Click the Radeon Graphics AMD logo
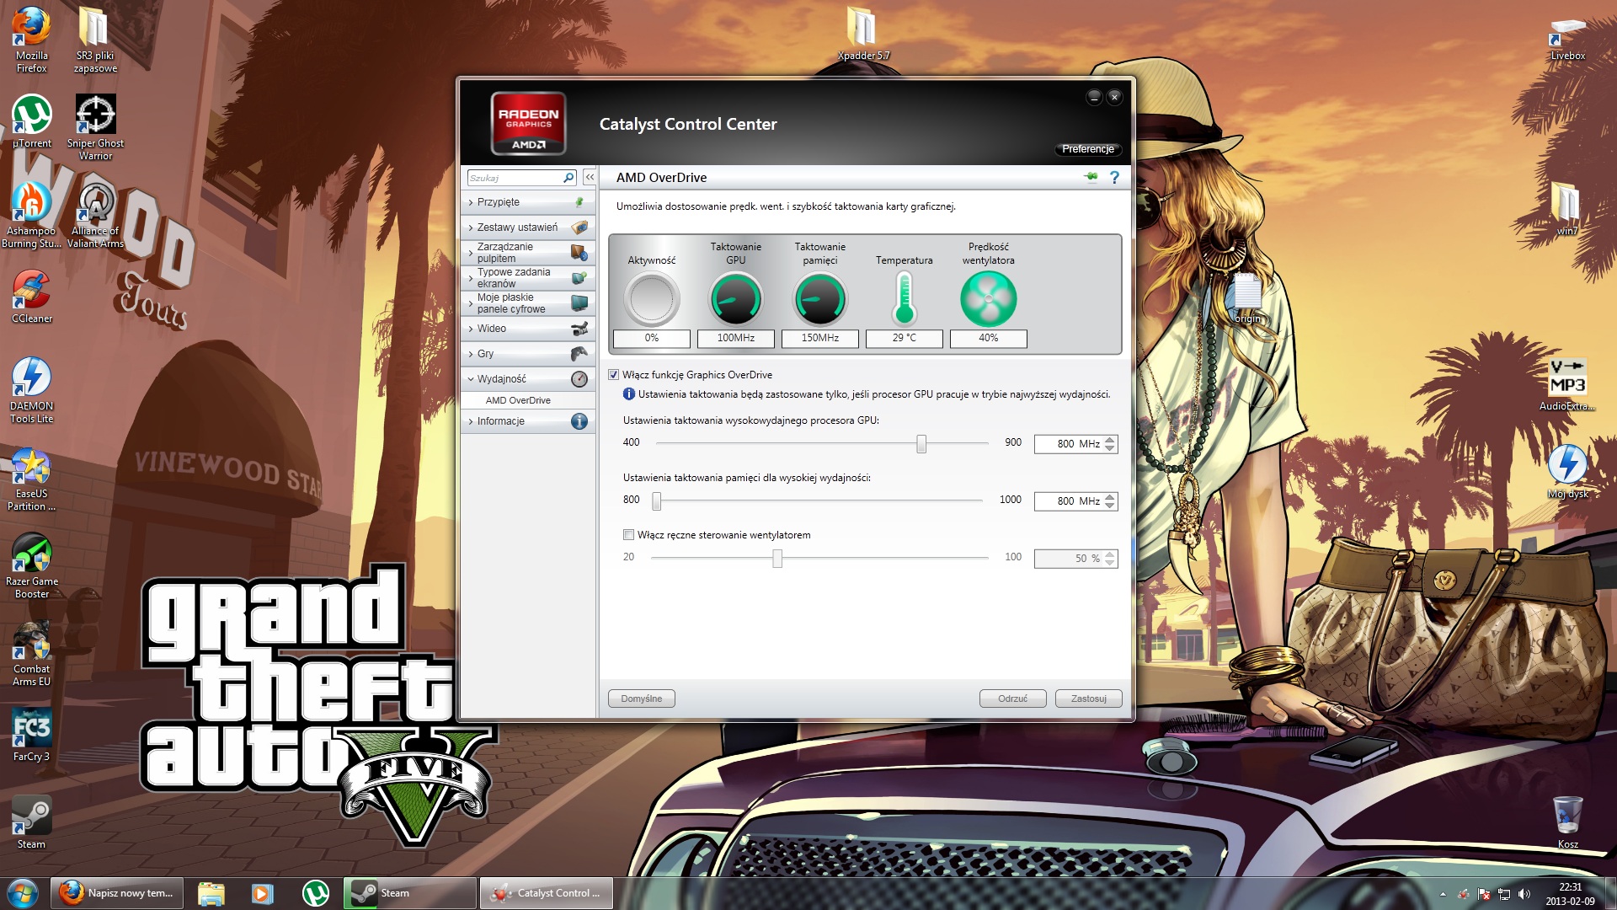 pos(528,123)
